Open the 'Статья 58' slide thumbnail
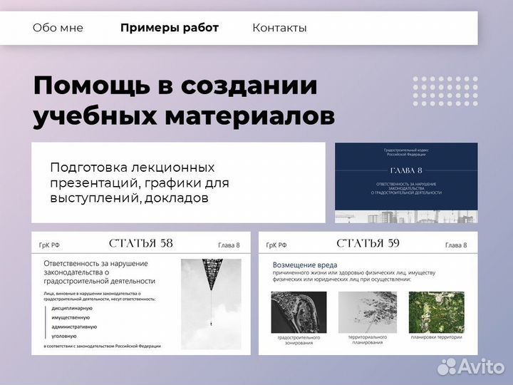Viewport: 513px width, 385px height. [x=141, y=293]
